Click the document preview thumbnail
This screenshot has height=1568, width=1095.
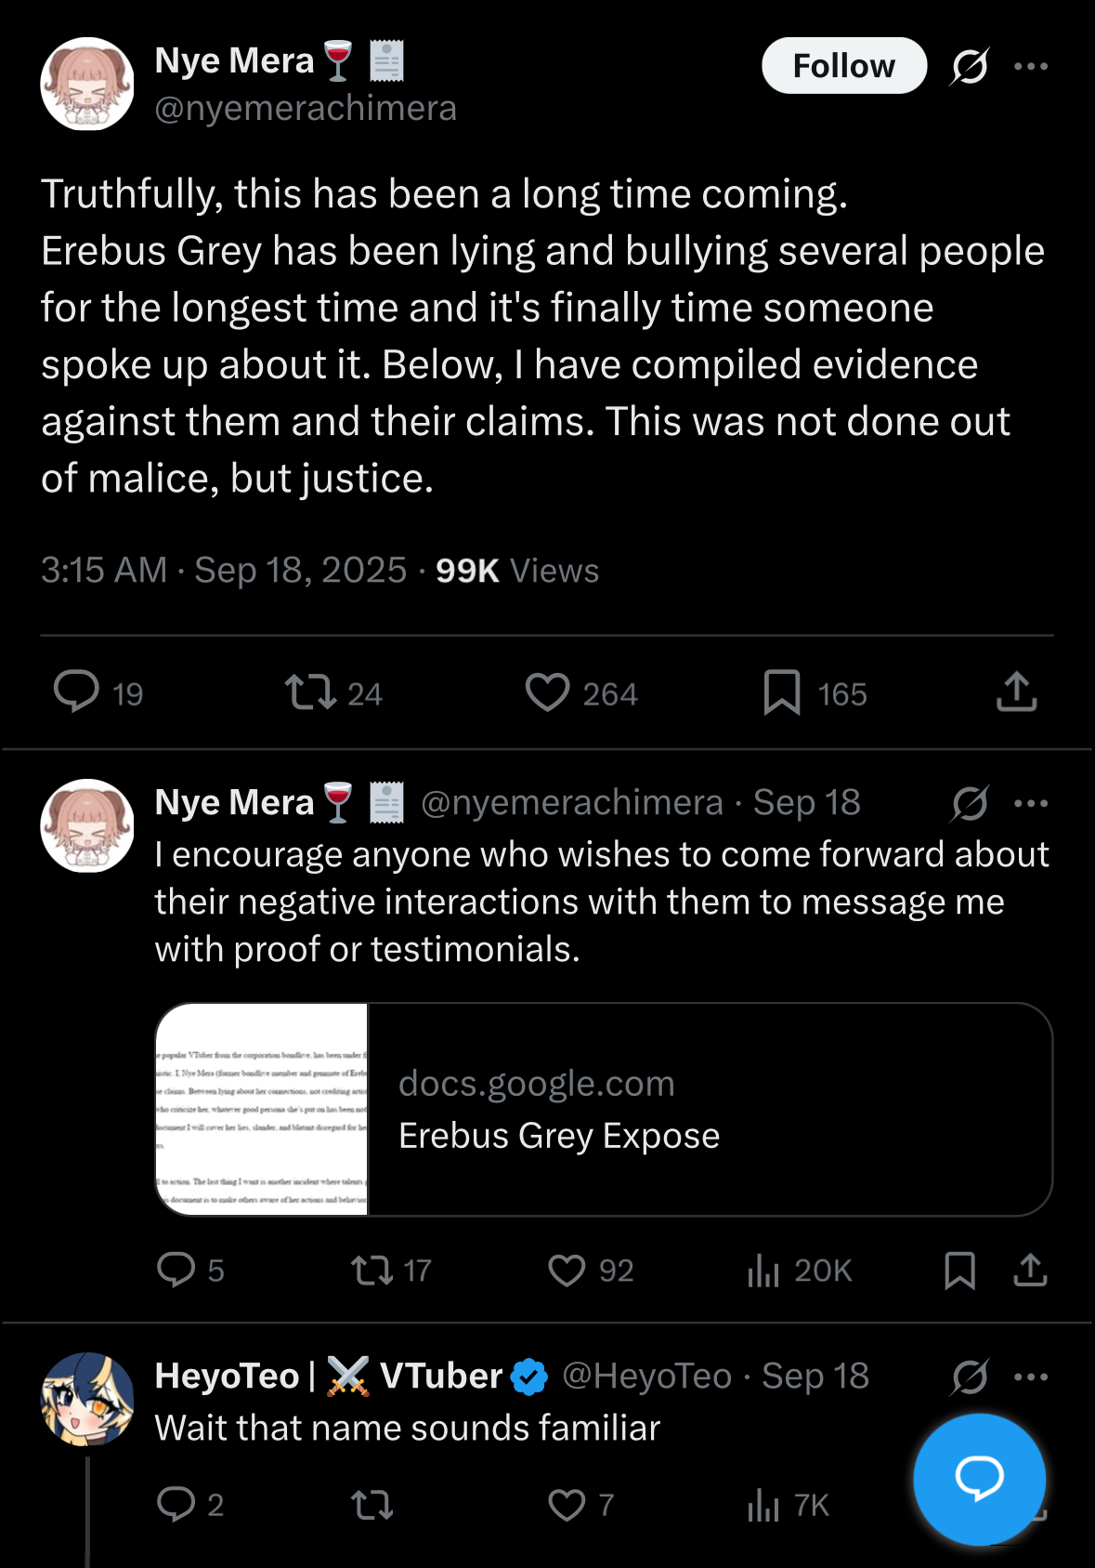(x=262, y=1109)
